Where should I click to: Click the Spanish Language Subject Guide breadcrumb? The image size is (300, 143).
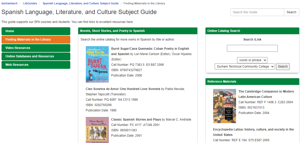[x=80, y=3]
